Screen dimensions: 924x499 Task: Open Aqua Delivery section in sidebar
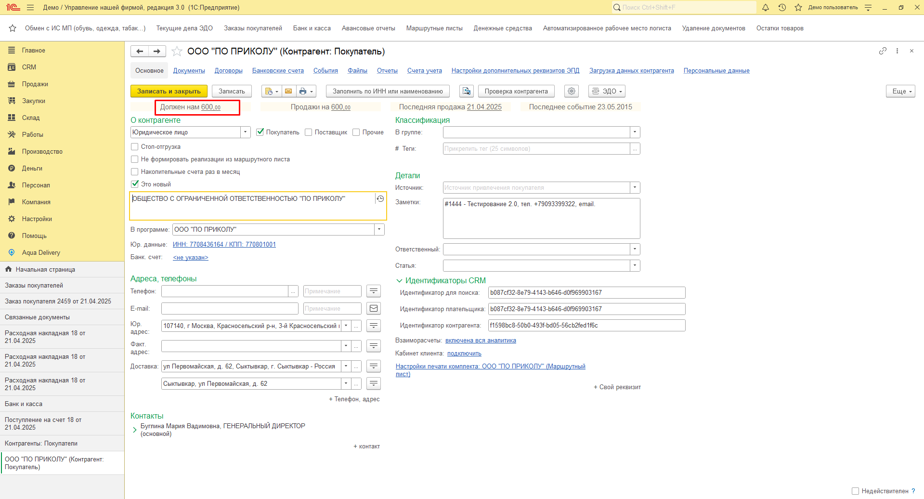pyautogui.click(x=41, y=252)
